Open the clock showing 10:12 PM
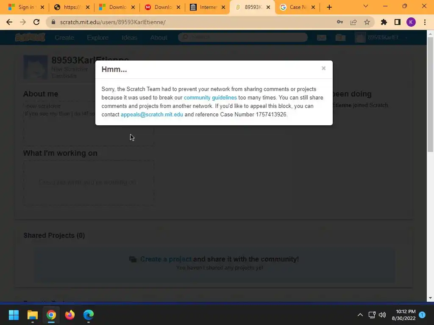The image size is (434, 325). [x=403, y=315]
